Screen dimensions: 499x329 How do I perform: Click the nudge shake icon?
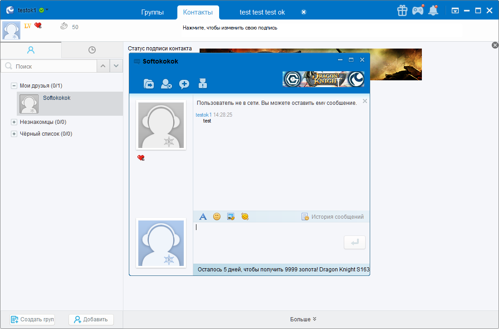click(x=245, y=217)
